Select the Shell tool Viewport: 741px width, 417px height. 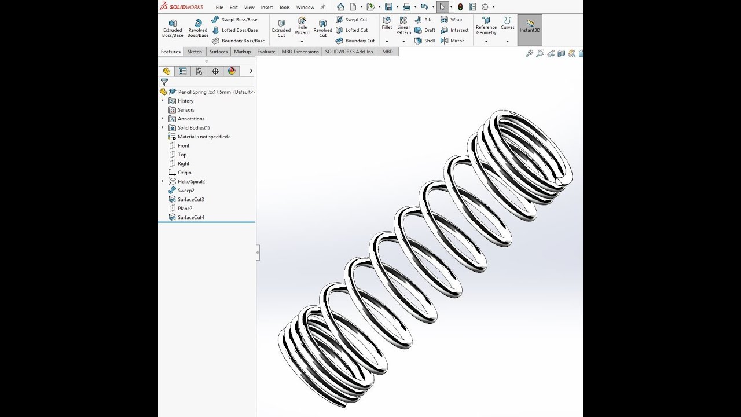click(425, 41)
